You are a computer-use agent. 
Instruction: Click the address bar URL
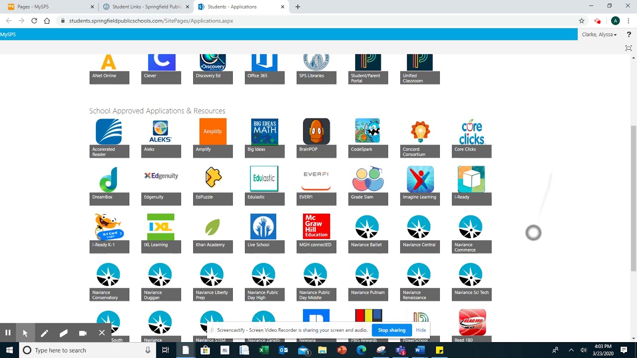(151, 21)
